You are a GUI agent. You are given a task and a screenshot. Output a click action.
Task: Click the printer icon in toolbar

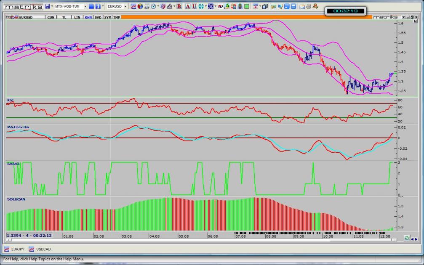pos(309,6)
